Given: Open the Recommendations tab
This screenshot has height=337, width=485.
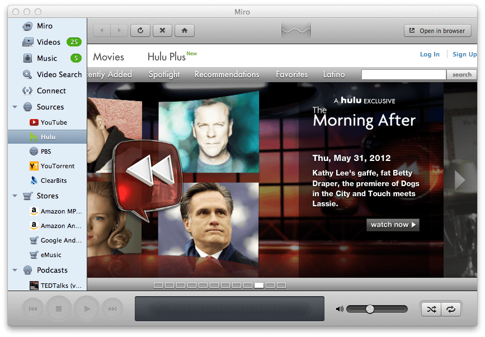Looking at the screenshot, I should (x=227, y=74).
